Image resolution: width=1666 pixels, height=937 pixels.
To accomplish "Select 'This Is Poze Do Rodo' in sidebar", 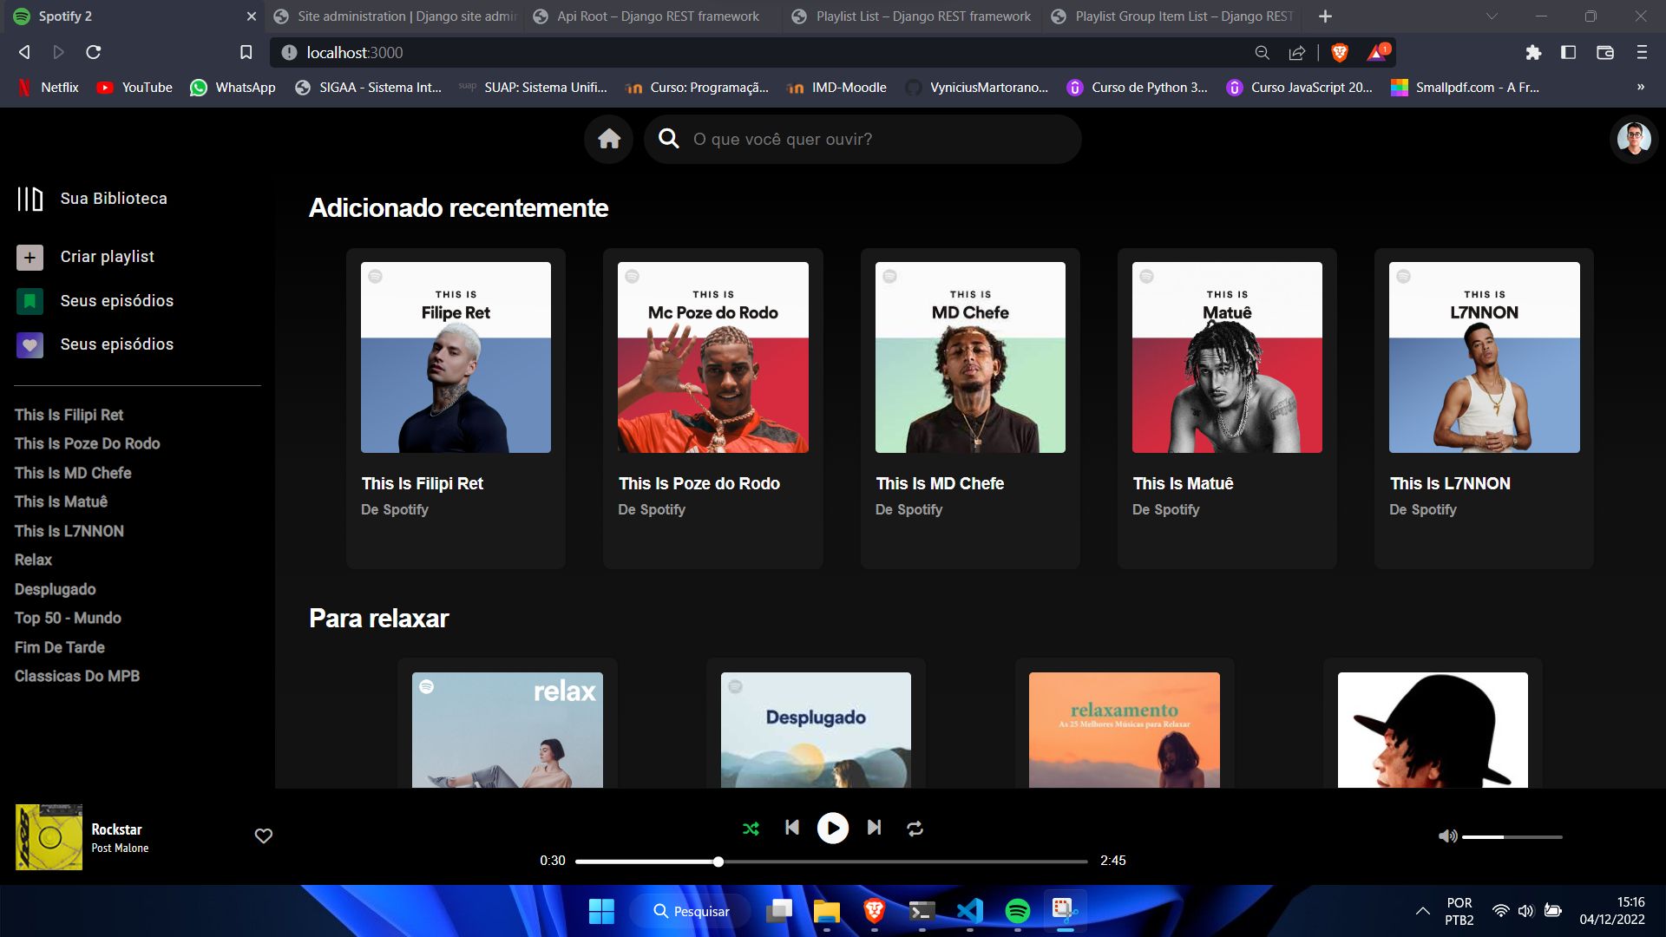I will tap(88, 443).
